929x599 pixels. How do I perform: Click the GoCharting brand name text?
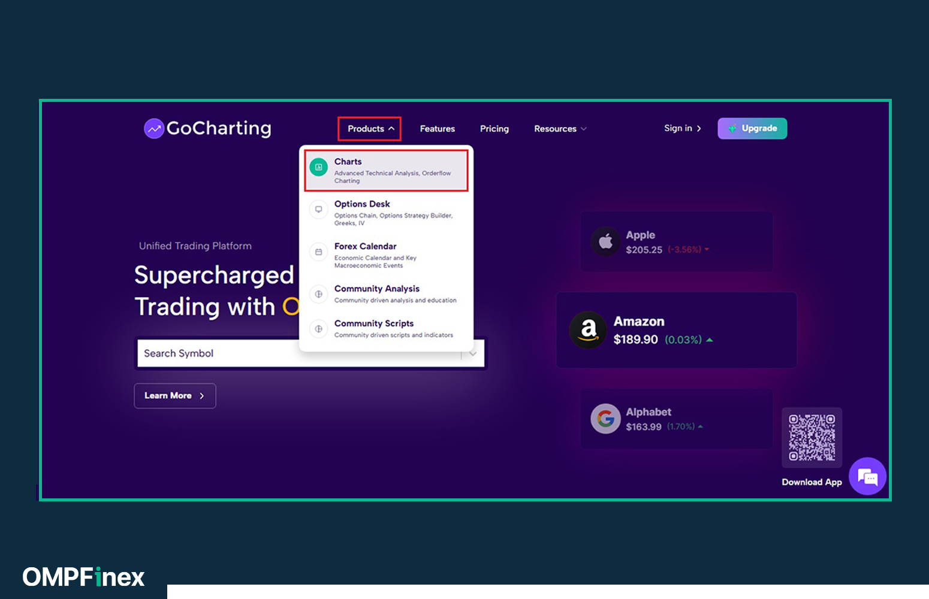point(219,128)
